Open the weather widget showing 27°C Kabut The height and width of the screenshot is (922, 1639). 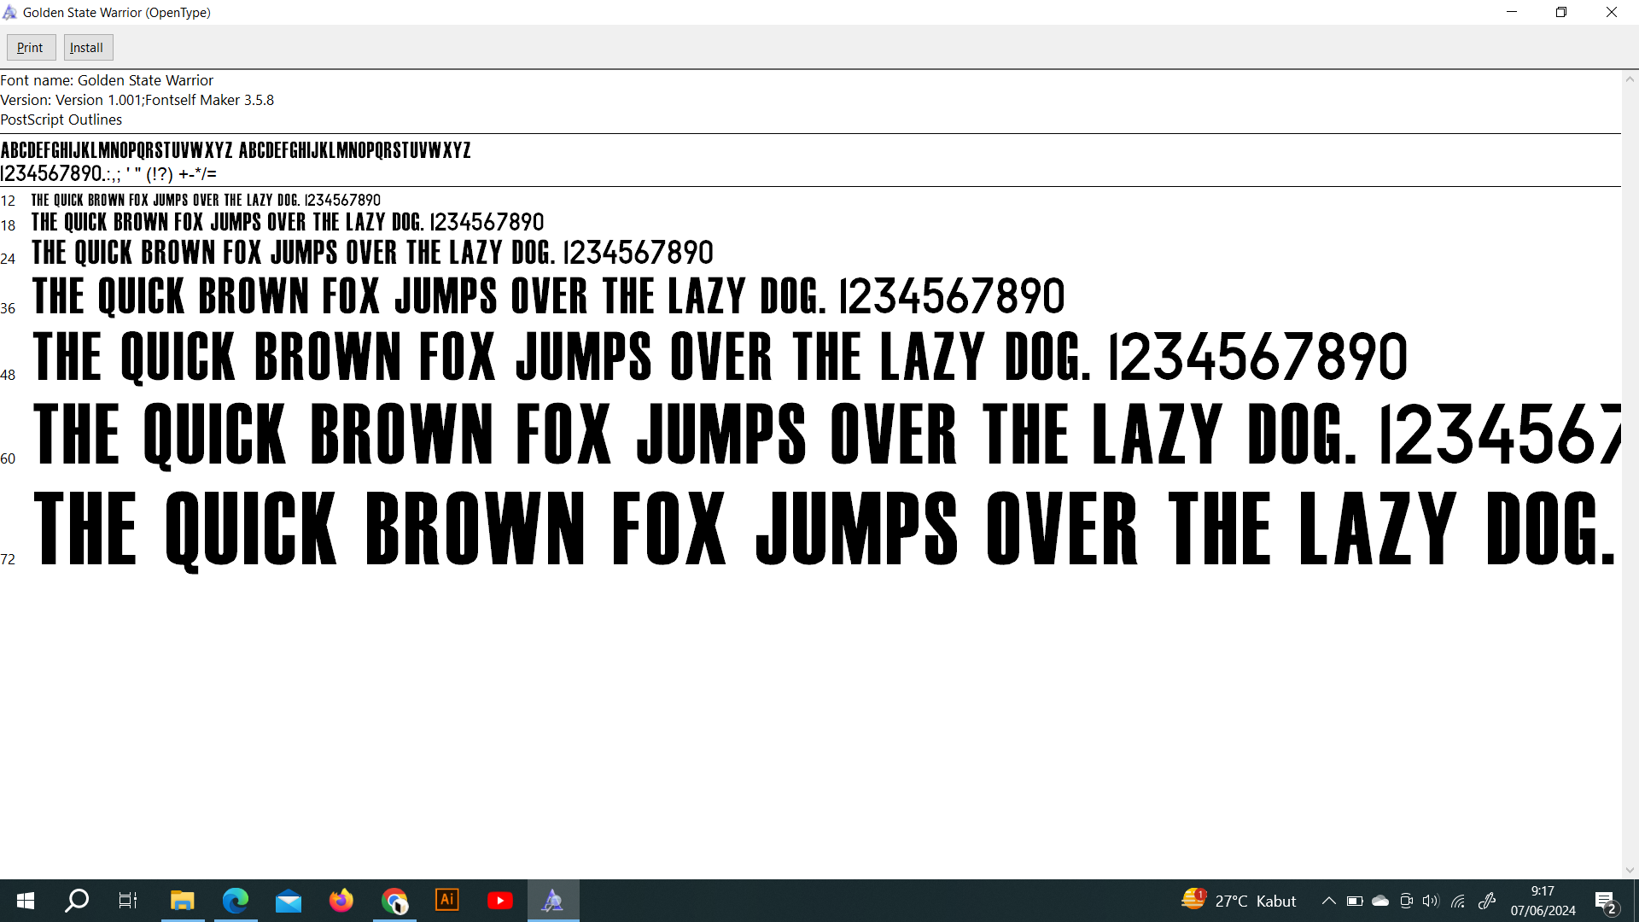1239,901
